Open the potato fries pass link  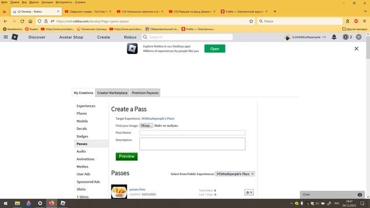click(138, 190)
